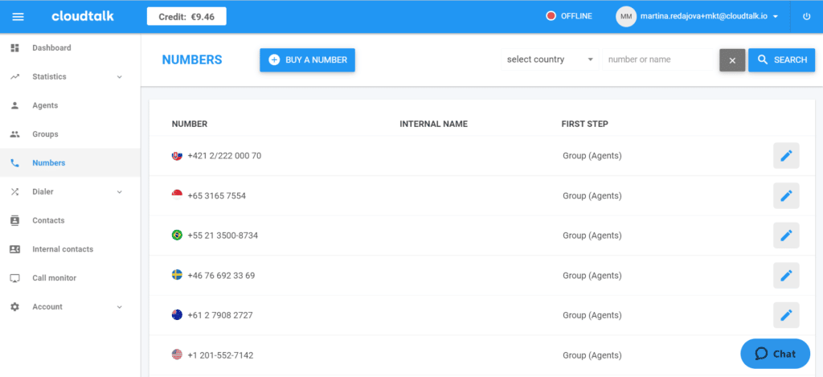Click the number or name search field

[x=659, y=59]
